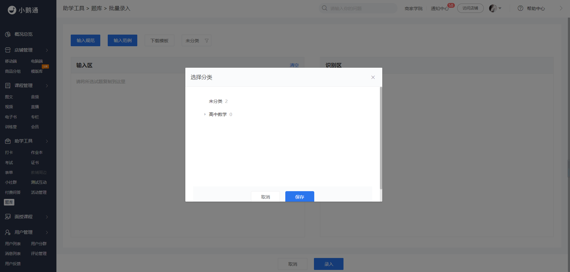This screenshot has height=272, width=570.
Task: Click the blue 保存 button
Action: click(300, 197)
